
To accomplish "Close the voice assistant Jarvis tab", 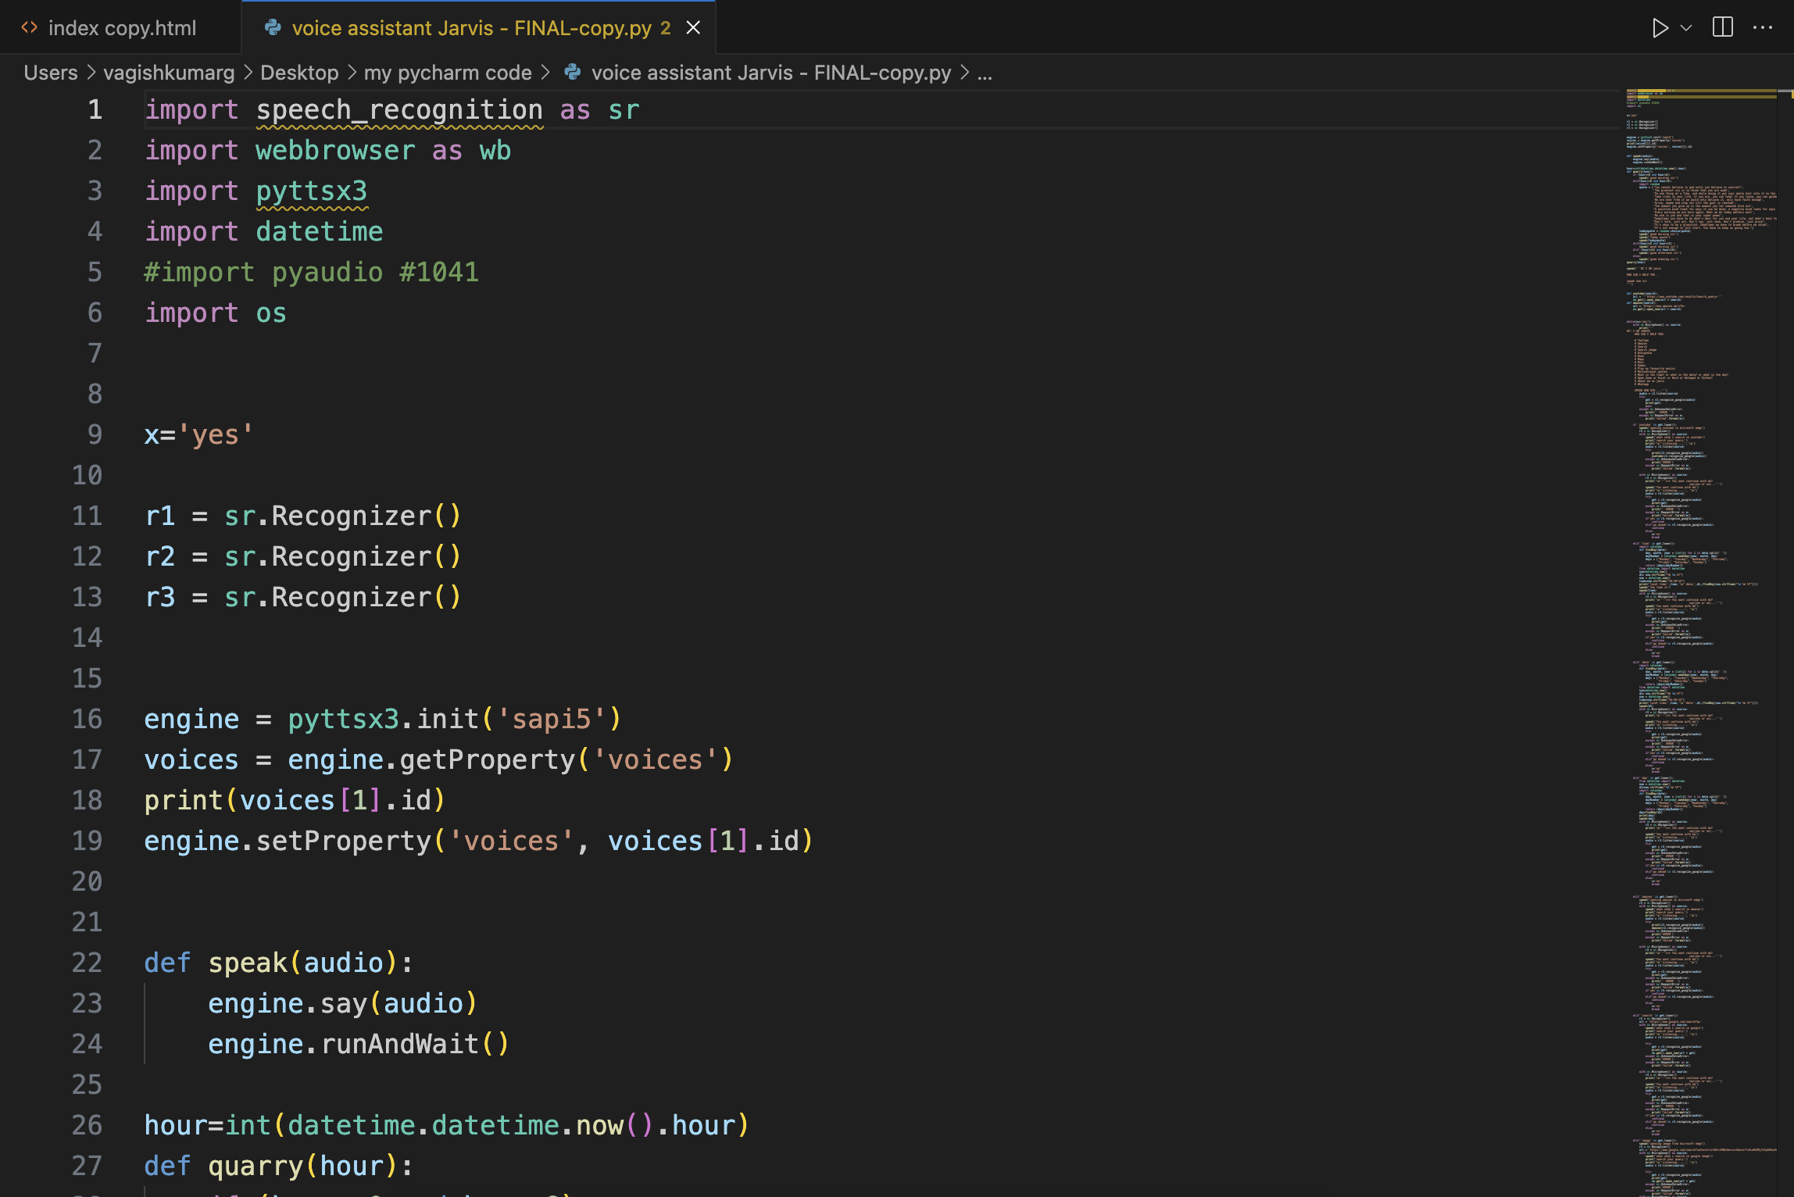I will click(693, 28).
